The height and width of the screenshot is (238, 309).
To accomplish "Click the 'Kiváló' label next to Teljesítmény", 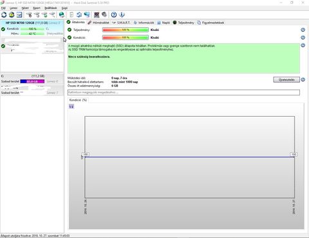I will (x=154, y=30).
